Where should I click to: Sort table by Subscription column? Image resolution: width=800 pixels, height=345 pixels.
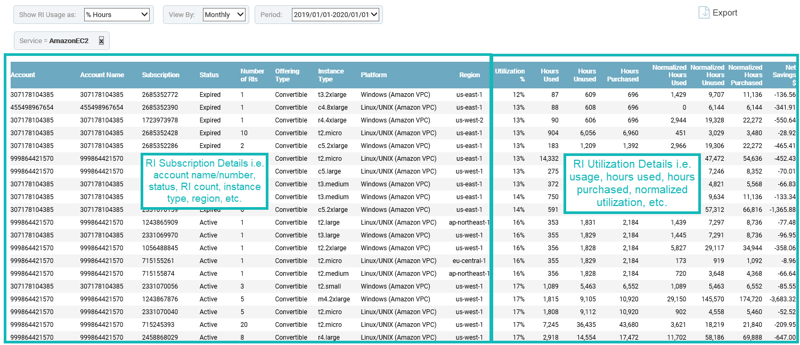pos(160,75)
